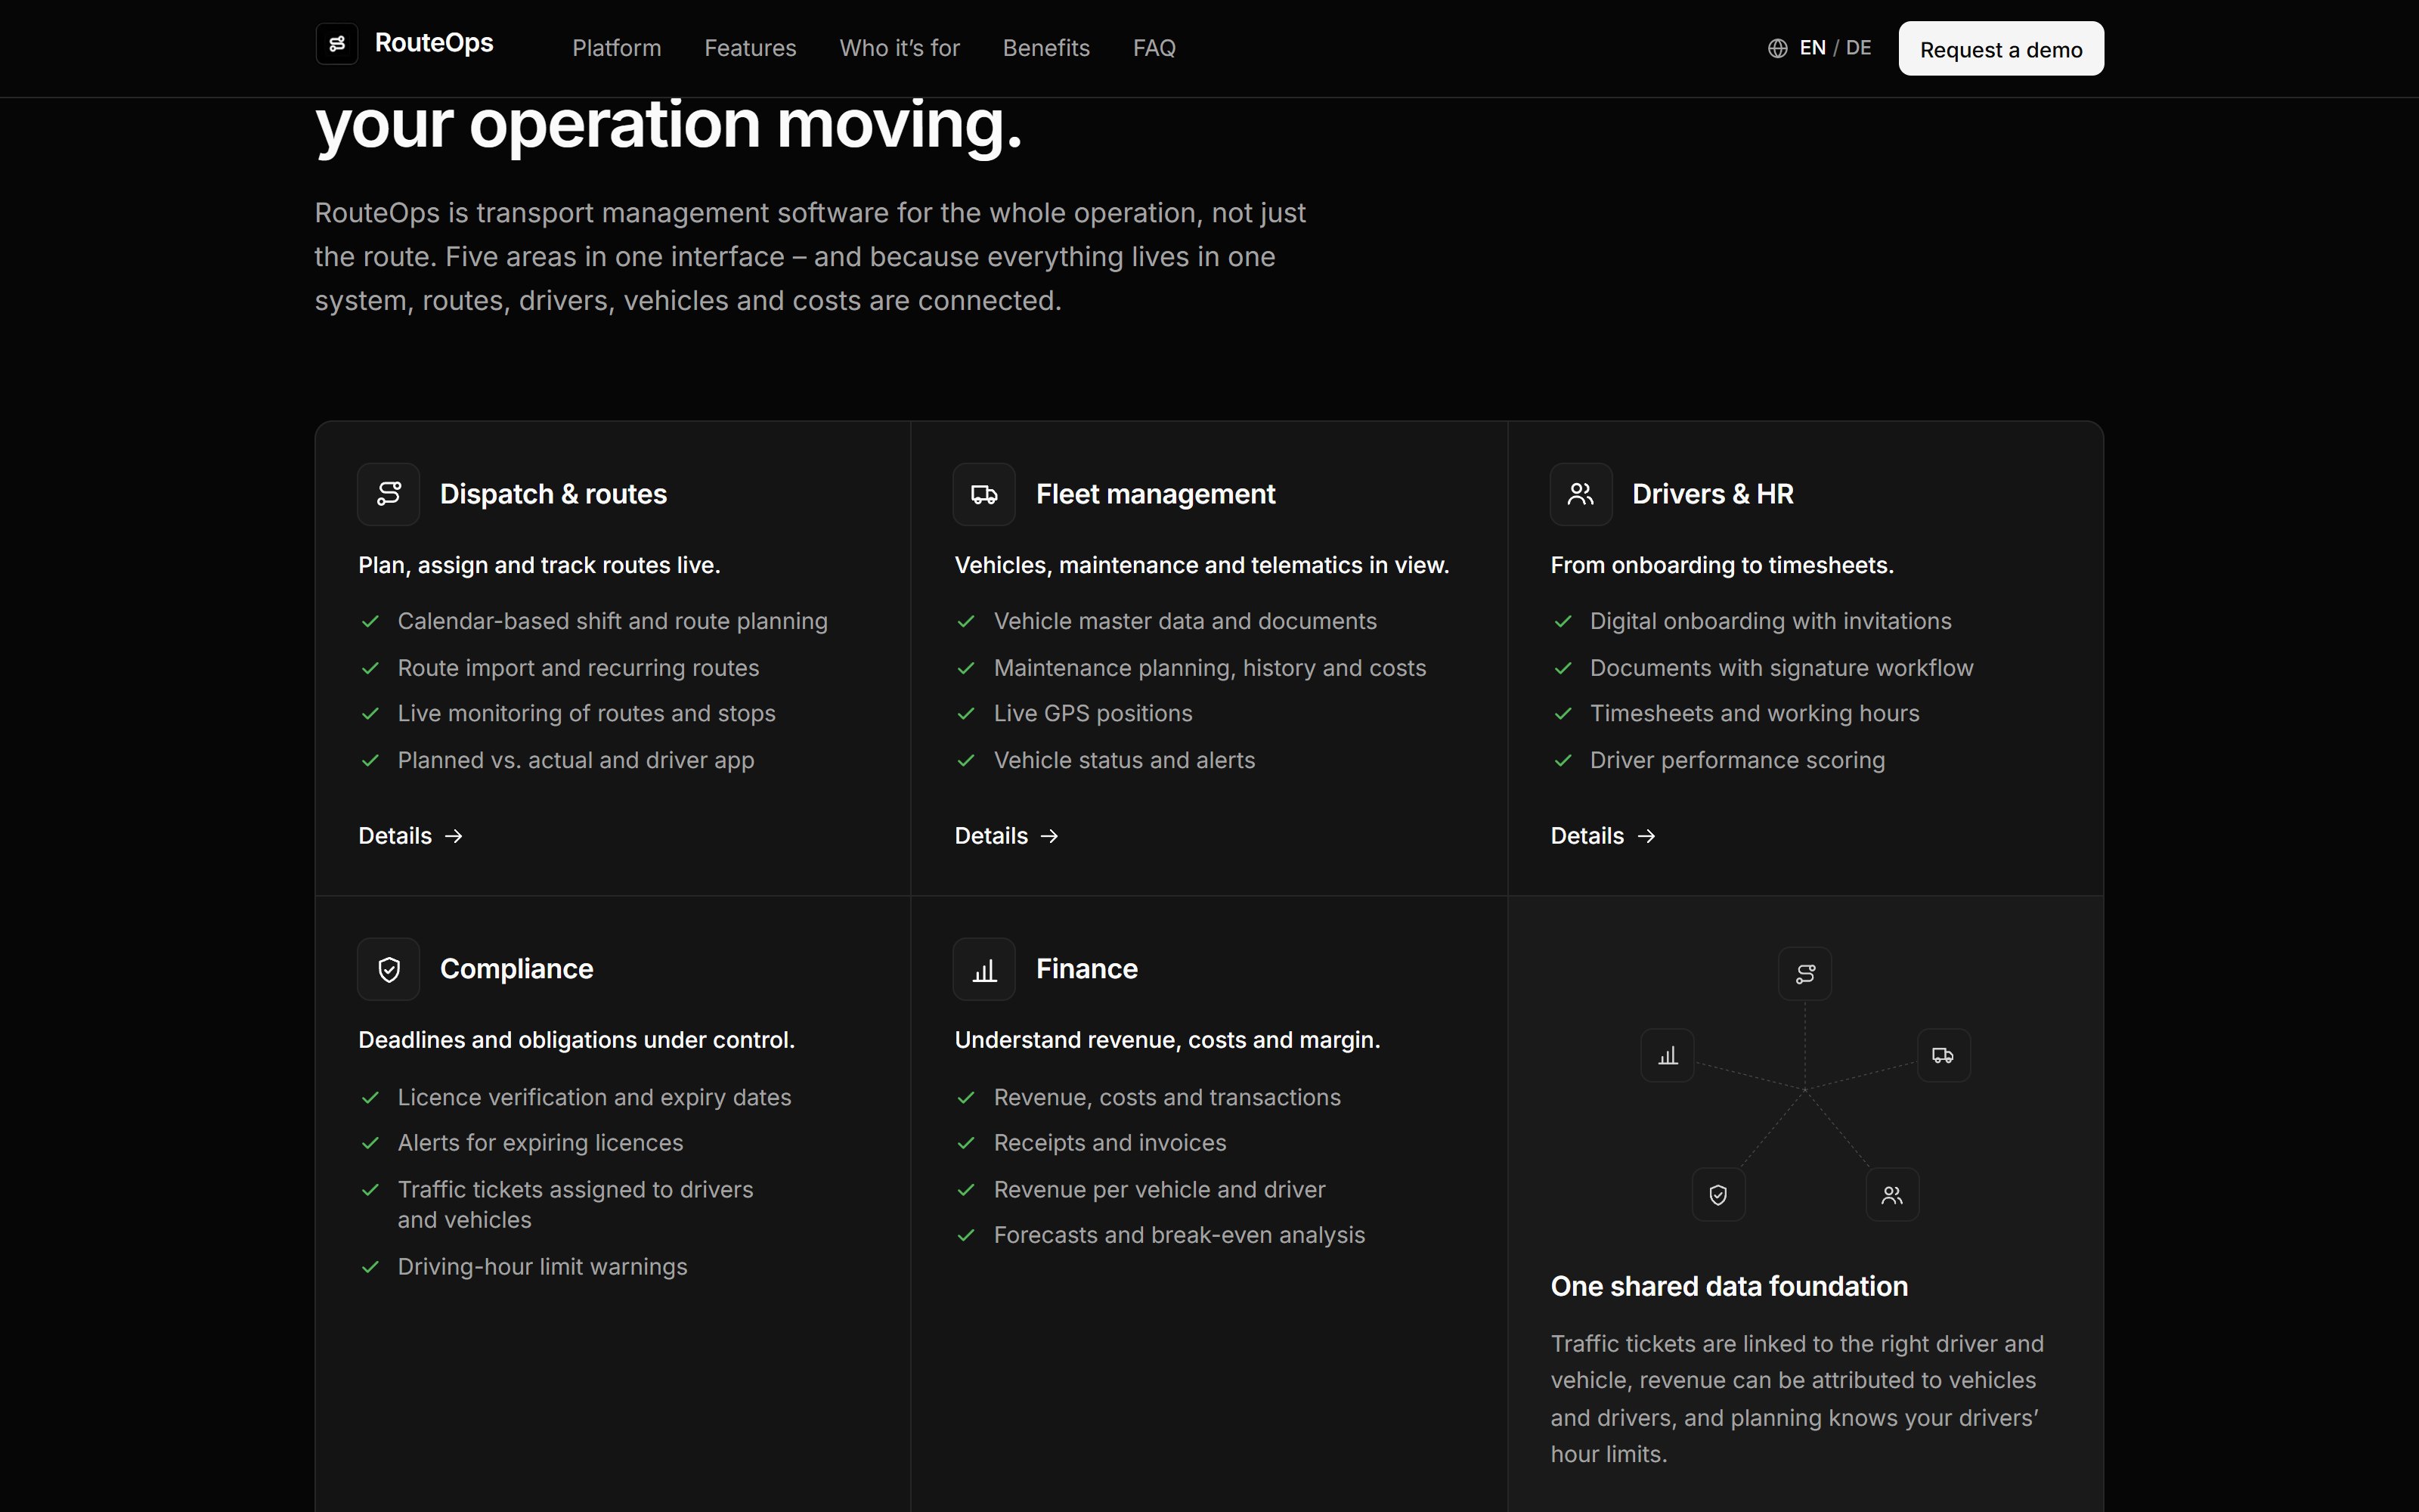Viewport: 2419px width, 1512px height.
Task: Click the Dispatch & routes card icon
Action: (x=389, y=494)
